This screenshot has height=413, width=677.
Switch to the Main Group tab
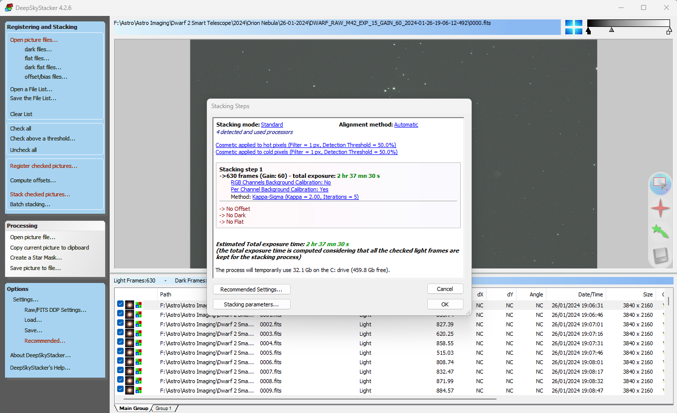(134, 408)
